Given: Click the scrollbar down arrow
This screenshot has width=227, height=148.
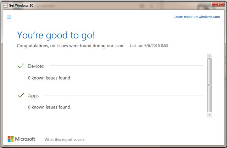Looking at the screenshot, I should click(210, 115).
